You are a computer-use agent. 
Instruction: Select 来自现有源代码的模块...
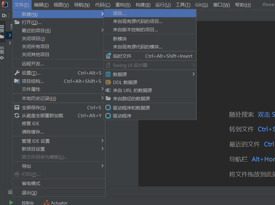[150, 47]
